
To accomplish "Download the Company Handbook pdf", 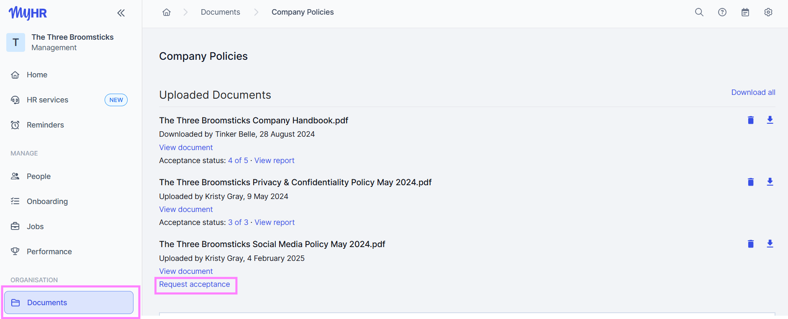I will (x=770, y=120).
